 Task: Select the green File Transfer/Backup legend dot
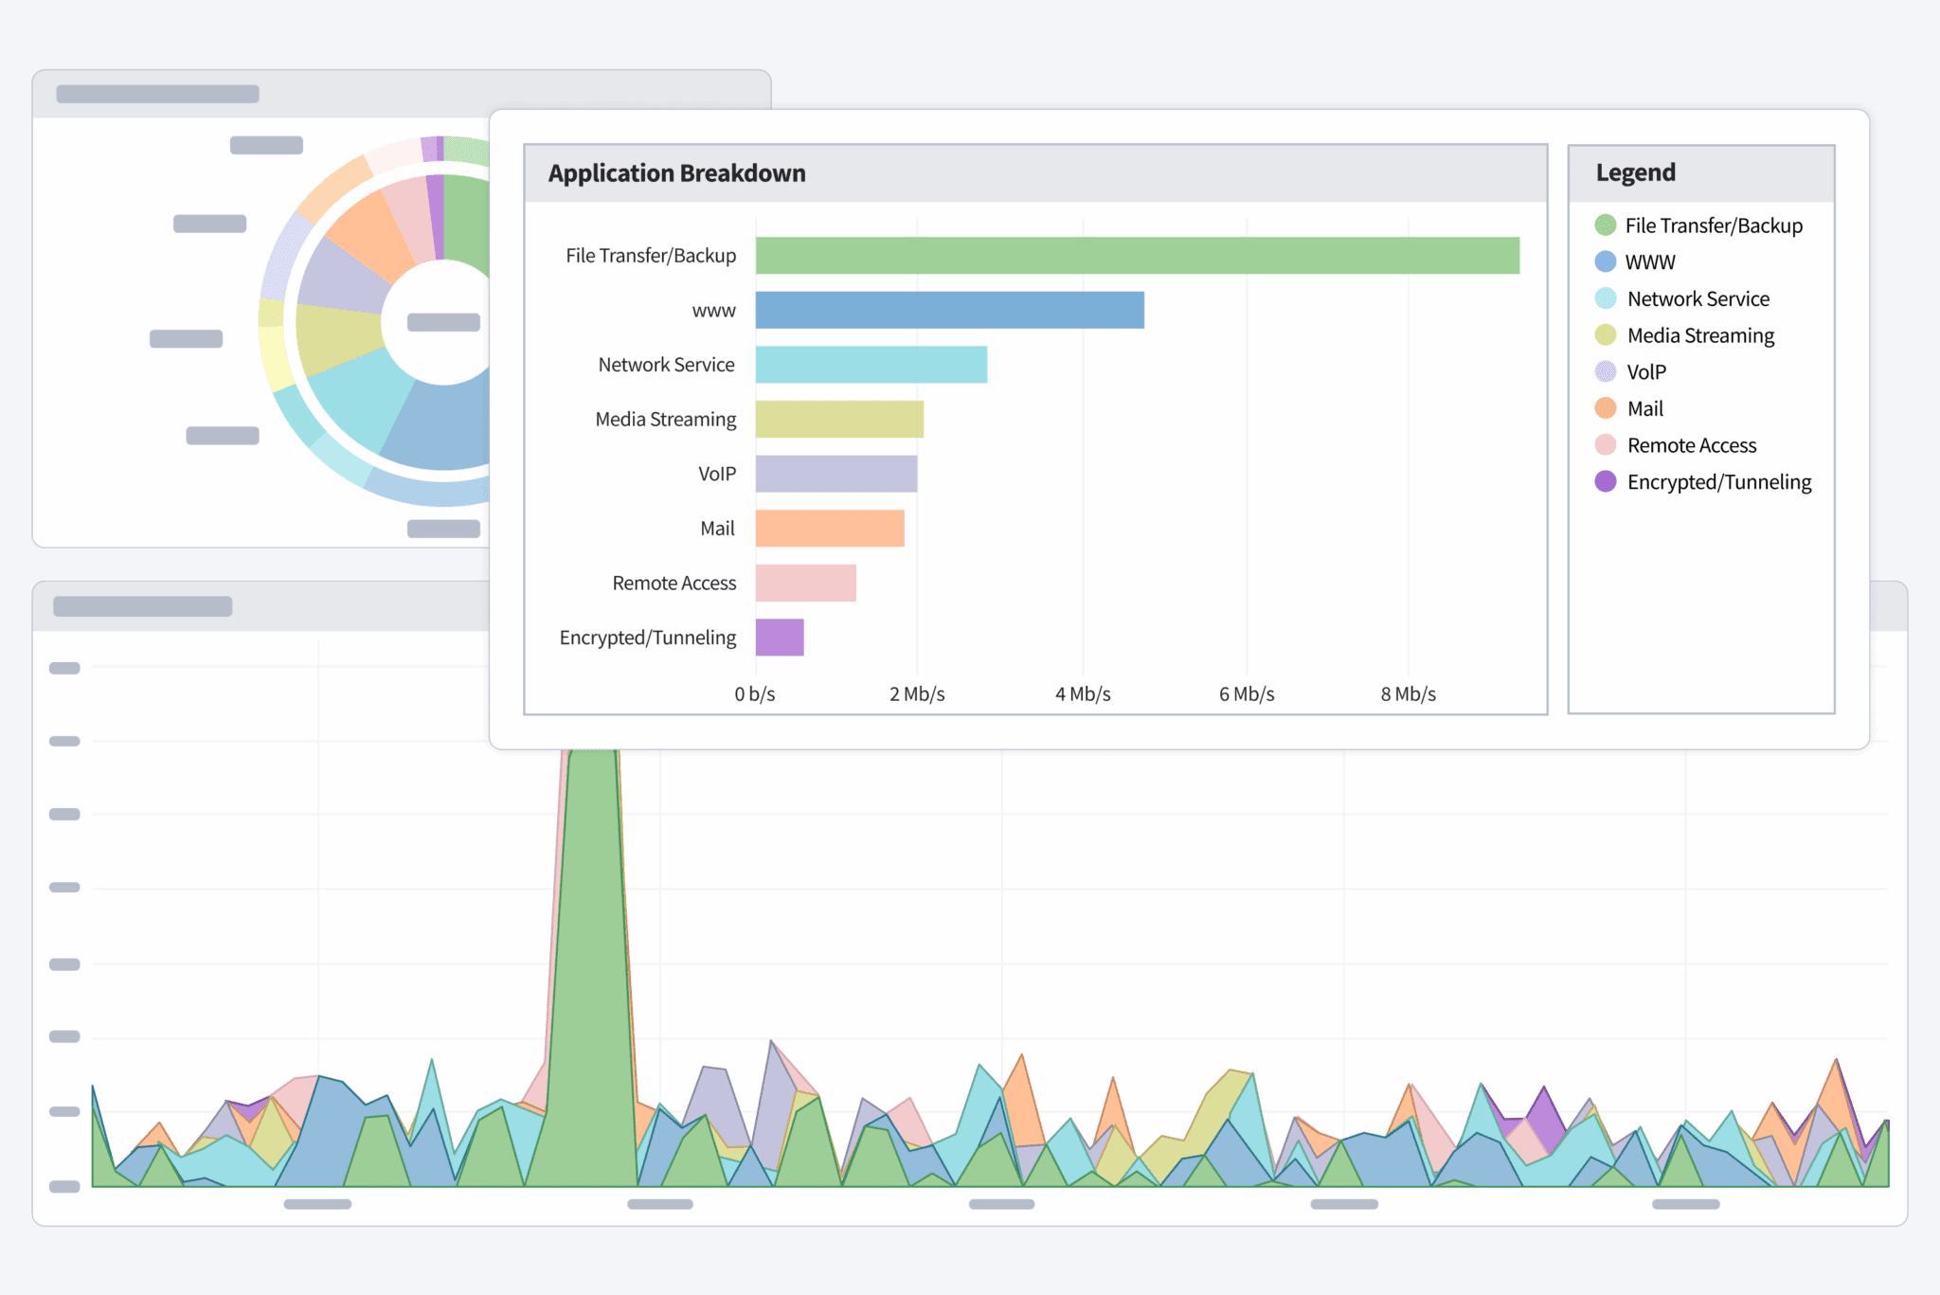[1605, 225]
